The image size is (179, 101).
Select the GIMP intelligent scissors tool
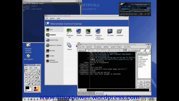tap(26, 74)
